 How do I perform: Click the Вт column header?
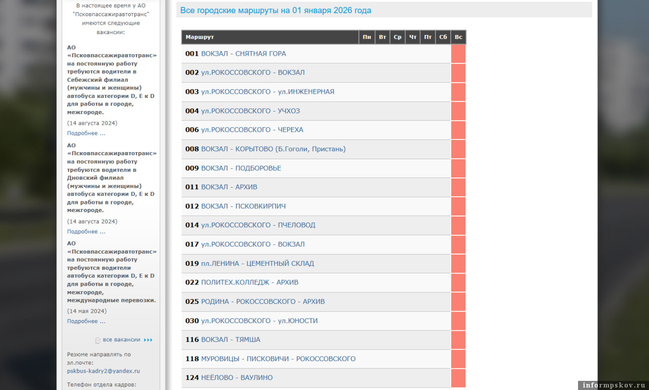coord(382,37)
